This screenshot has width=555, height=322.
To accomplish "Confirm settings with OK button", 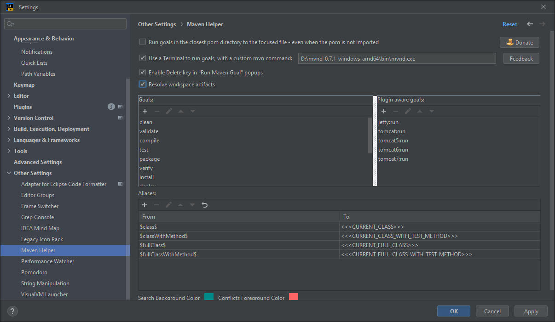I will coord(454,311).
